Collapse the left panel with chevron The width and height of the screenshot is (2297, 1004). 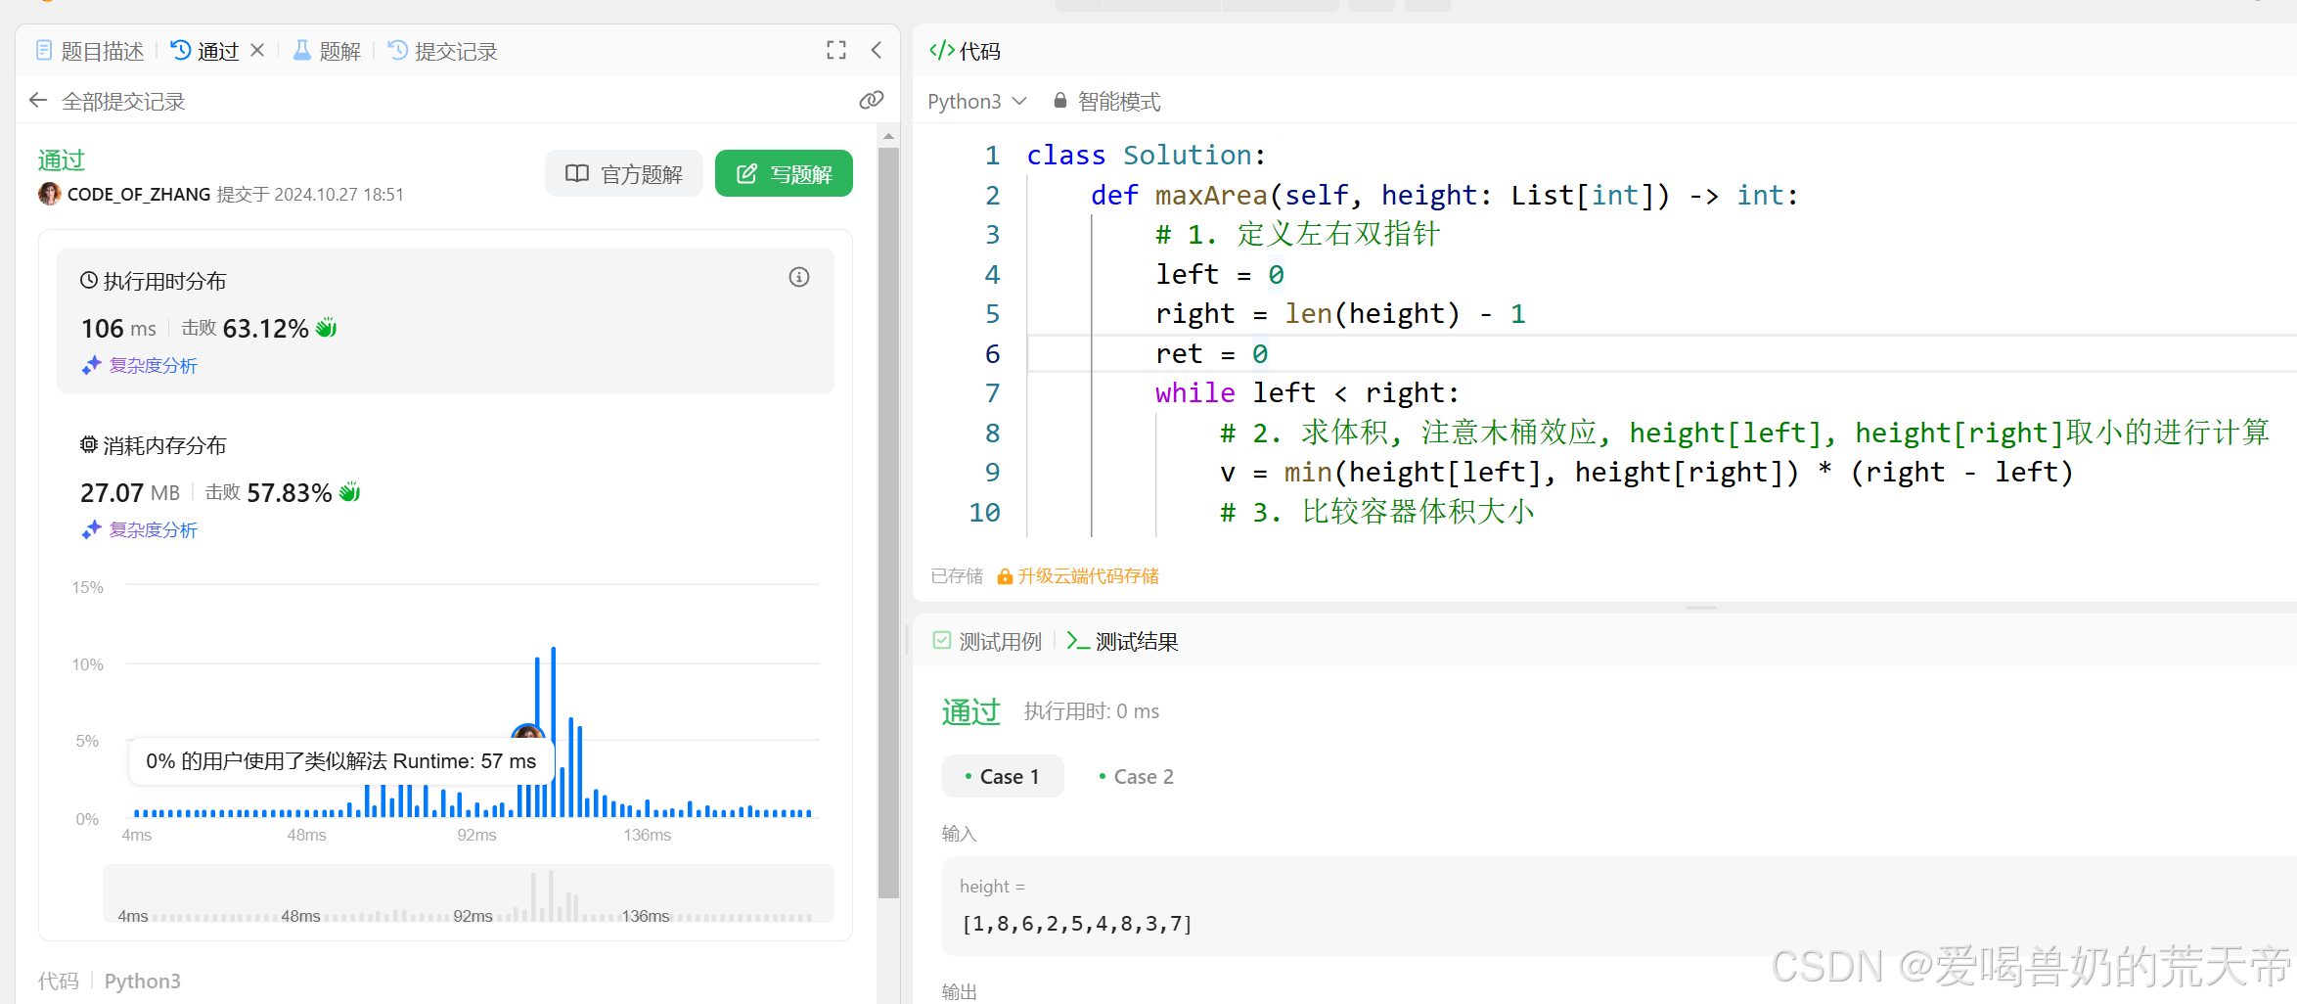coord(877,50)
